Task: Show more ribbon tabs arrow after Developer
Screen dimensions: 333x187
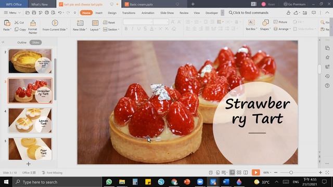Action: [x=222, y=12]
